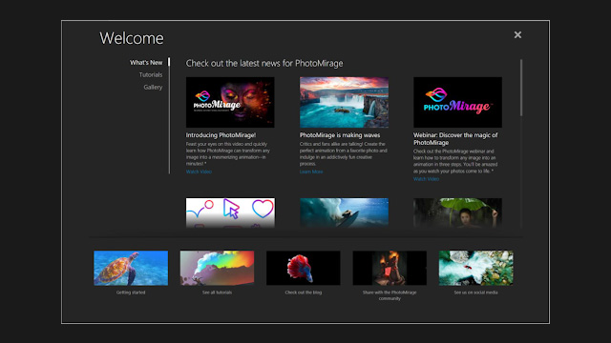This screenshot has height=343, width=611.
Task: Click the Introducing PhotoMirage thumbnail
Action: click(230, 102)
